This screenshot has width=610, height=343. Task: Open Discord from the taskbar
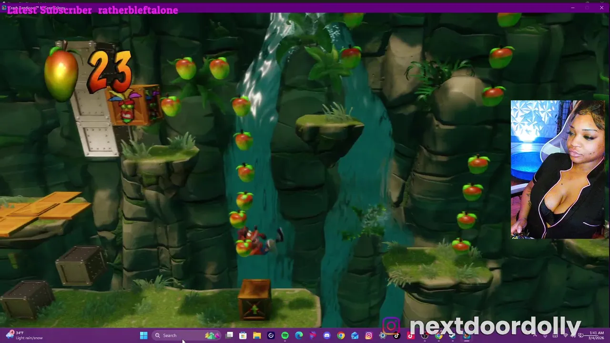[327, 335]
